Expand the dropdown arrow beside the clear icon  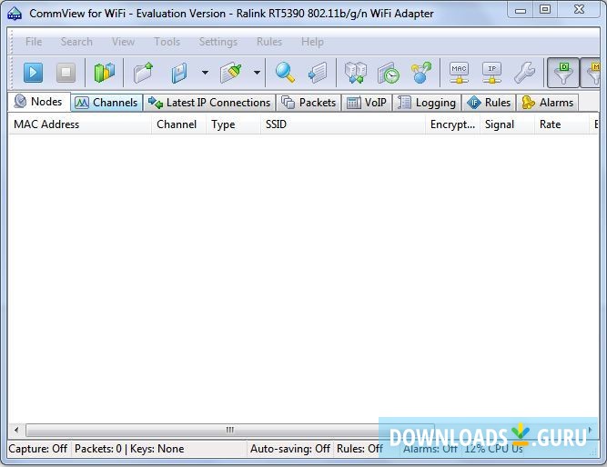coord(257,73)
